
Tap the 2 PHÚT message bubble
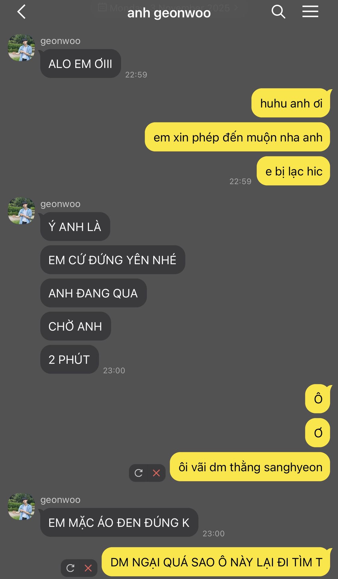(70, 359)
